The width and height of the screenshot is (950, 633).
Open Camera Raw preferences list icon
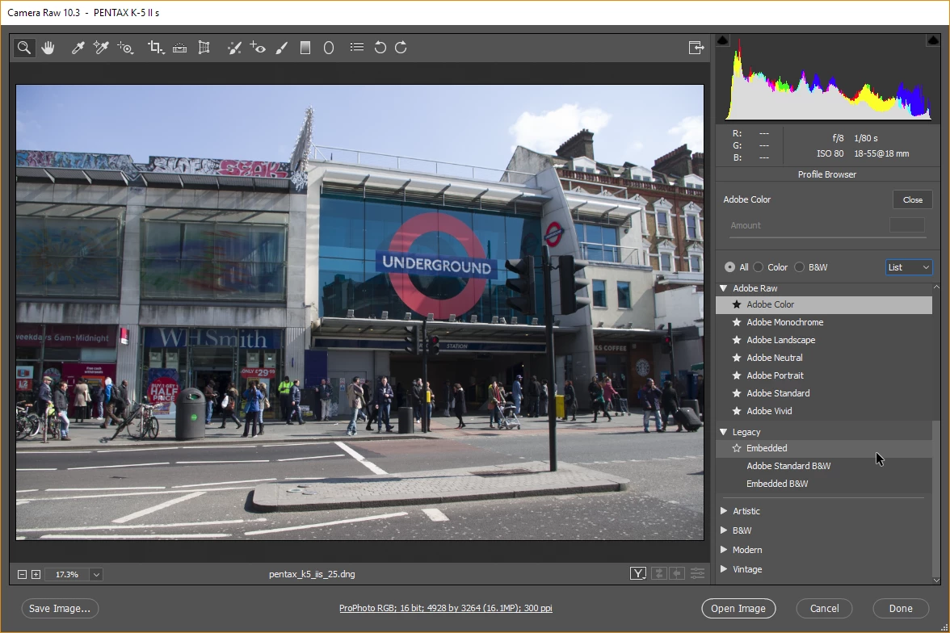tap(357, 47)
